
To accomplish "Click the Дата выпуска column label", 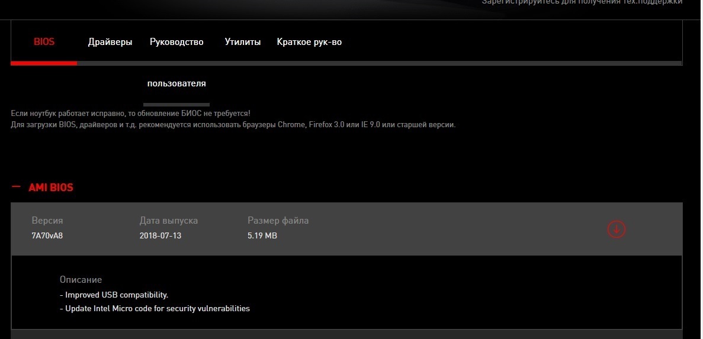I will tap(169, 221).
